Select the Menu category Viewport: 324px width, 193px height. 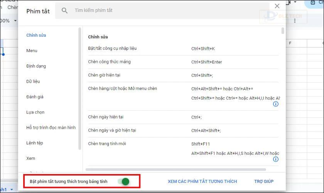(32, 51)
